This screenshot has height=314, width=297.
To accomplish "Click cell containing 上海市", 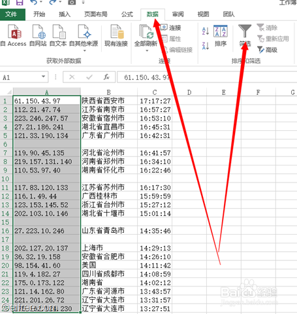I will click(x=109, y=248).
